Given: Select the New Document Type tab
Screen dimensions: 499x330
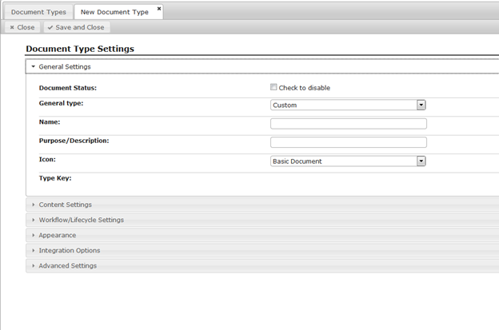Looking at the screenshot, I should tap(114, 12).
